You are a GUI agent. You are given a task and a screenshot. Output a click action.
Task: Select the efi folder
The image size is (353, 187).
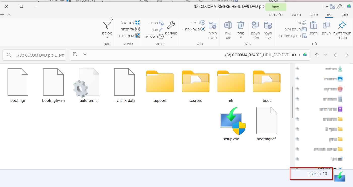coord(231,86)
